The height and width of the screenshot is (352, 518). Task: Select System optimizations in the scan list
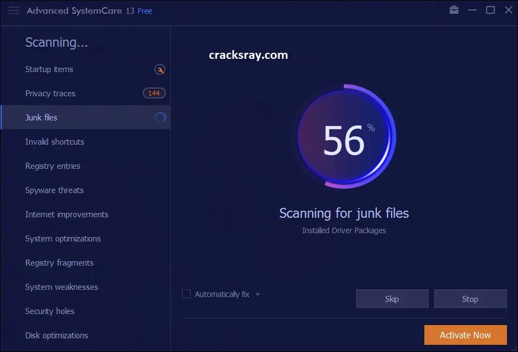(x=85, y=239)
